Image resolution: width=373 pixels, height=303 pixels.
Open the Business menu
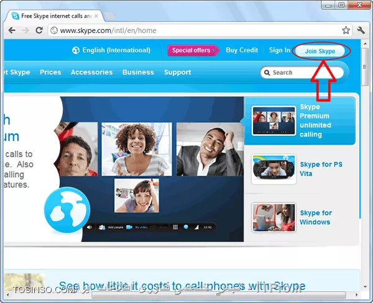click(138, 72)
